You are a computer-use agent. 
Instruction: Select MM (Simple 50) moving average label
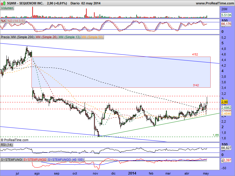(92, 37)
